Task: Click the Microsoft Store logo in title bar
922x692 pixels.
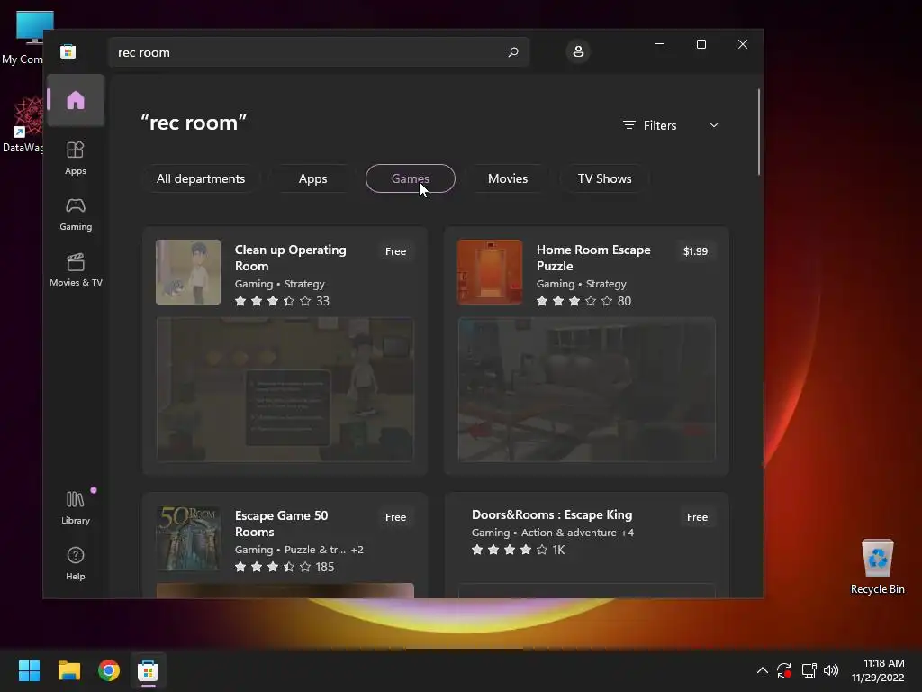Action: tap(68, 51)
